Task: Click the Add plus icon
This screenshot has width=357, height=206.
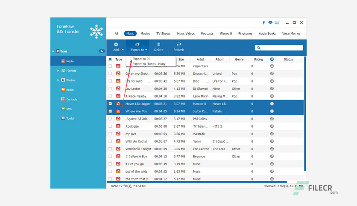Action: pos(116,44)
